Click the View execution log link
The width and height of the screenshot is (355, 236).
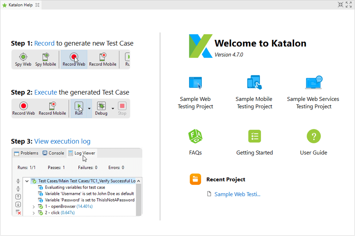pos(62,141)
